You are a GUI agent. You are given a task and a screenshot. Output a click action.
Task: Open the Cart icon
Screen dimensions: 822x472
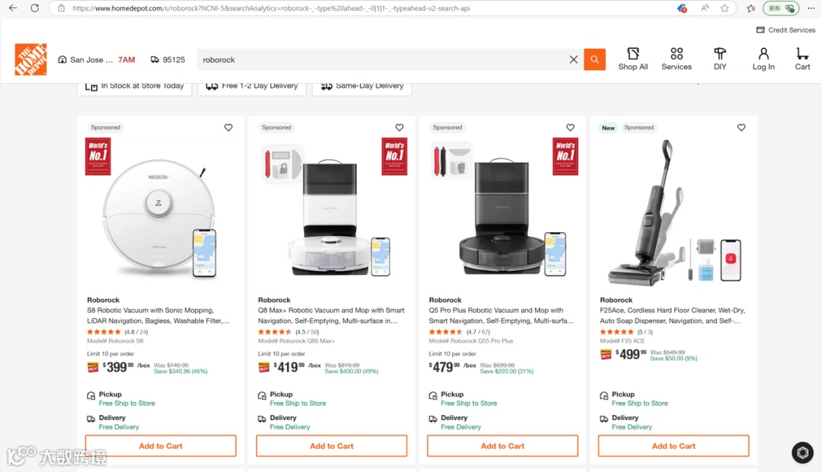tap(802, 59)
